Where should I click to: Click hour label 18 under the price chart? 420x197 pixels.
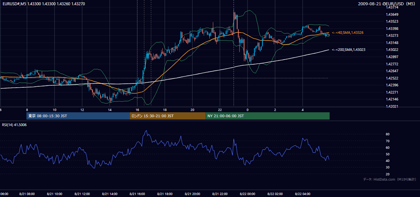coord(165,110)
